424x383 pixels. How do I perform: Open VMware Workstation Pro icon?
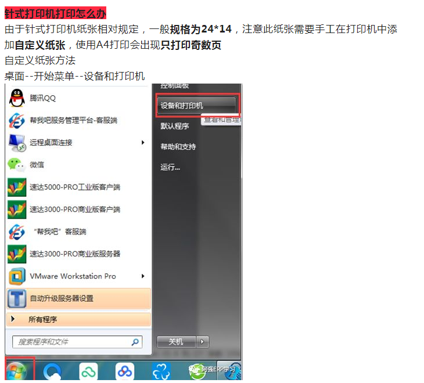pyautogui.click(x=16, y=276)
